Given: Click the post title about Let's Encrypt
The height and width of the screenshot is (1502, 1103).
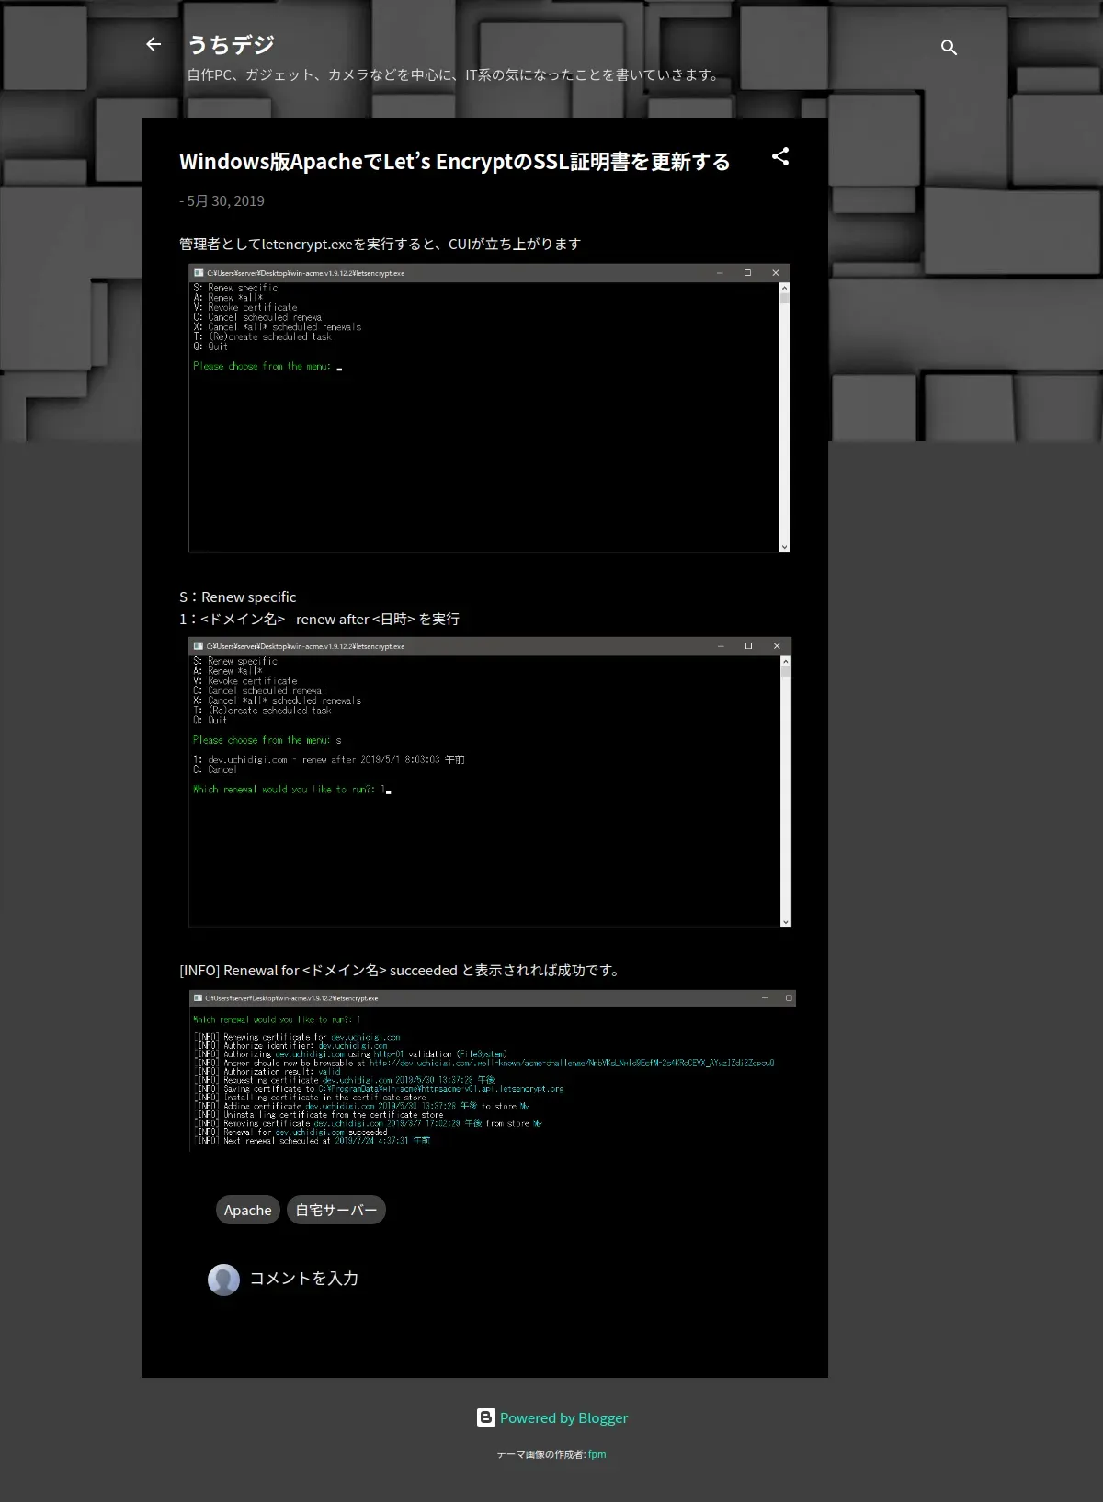Looking at the screenshot, I should (455, 162).
